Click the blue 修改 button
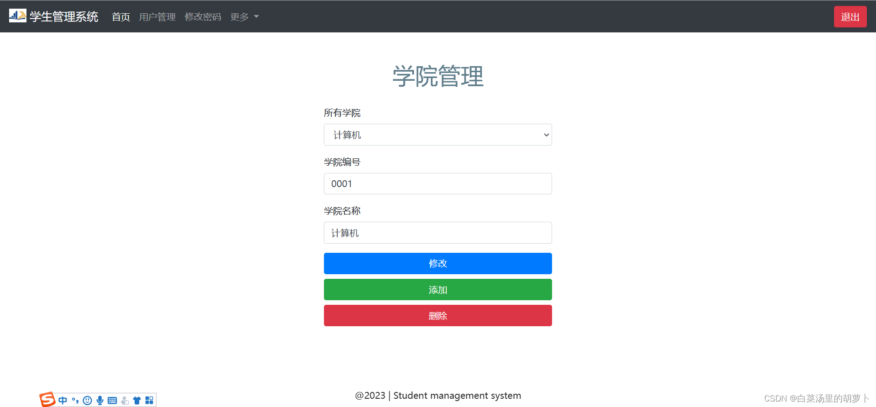 pyautogui.click(x=438, y=263)
